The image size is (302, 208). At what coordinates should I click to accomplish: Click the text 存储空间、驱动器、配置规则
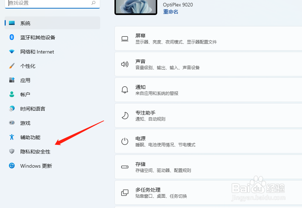tap(163, 171)
